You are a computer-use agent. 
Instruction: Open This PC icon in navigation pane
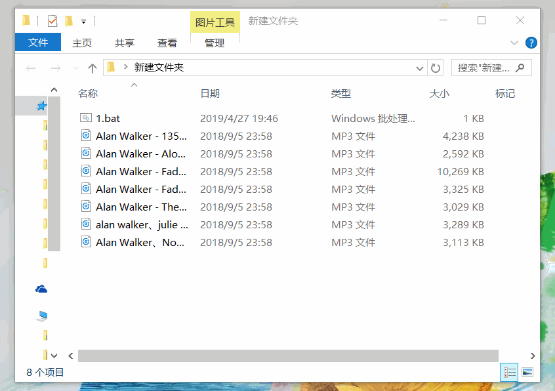[42, 316]
